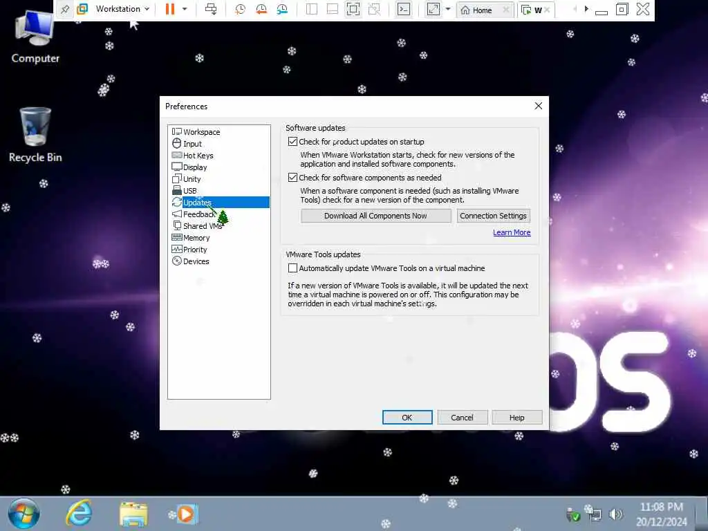Close the Home tab

[506, 10]
